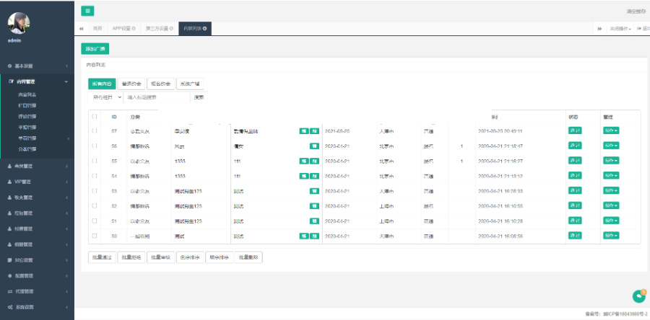Click the 批量删除 button

click(248, 257)
